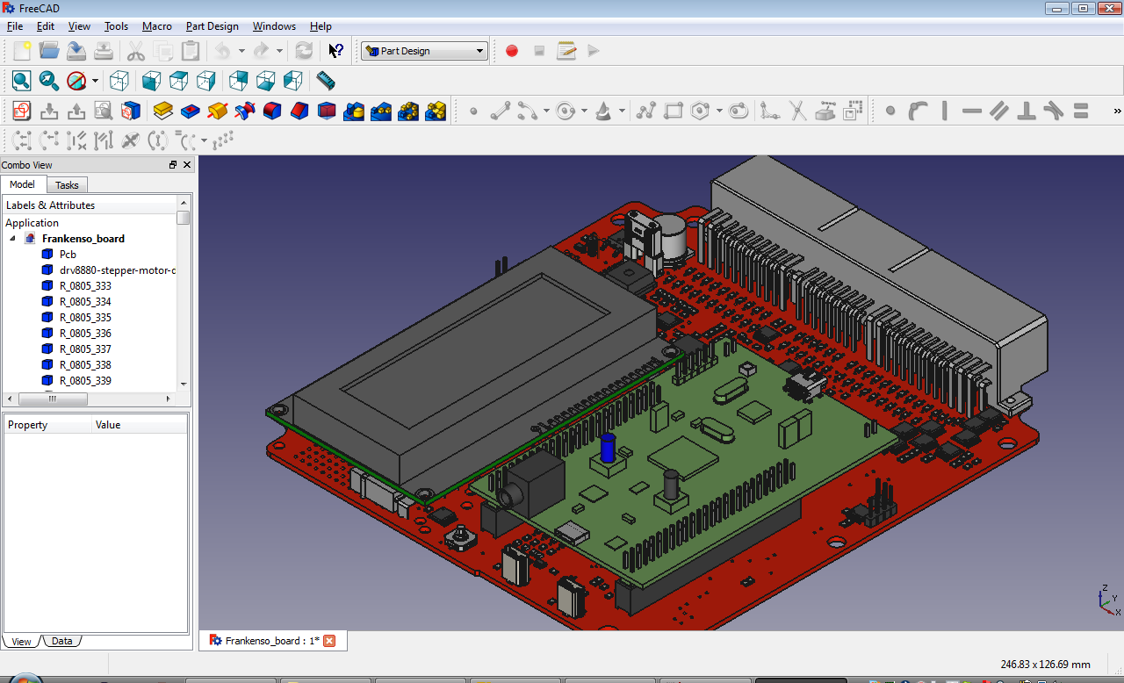Click the New document icon

tap(22, 51)
